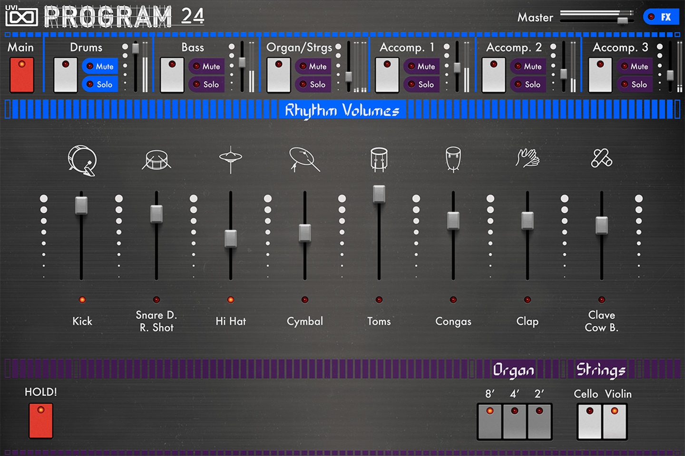Click the Hi Hat icon

pyautogui.click(x=230, y=161)
